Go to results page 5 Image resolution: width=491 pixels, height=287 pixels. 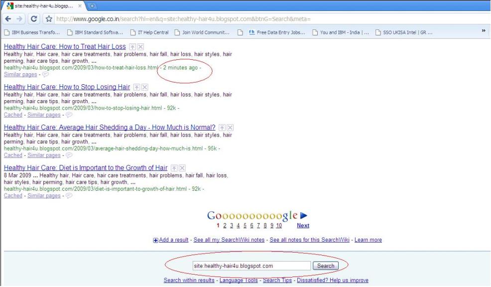(245, 226)
